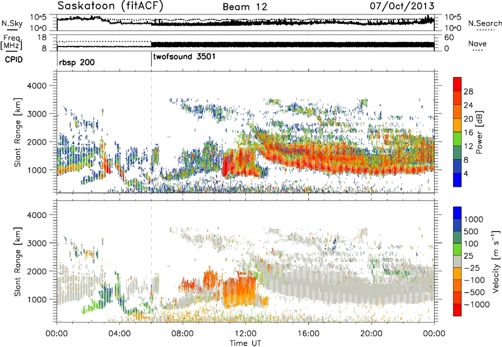The width and height of the screenshot is (502, 347).
Task: Click the 'Freq. [MHz]' axis label
Action: (12, 43)
